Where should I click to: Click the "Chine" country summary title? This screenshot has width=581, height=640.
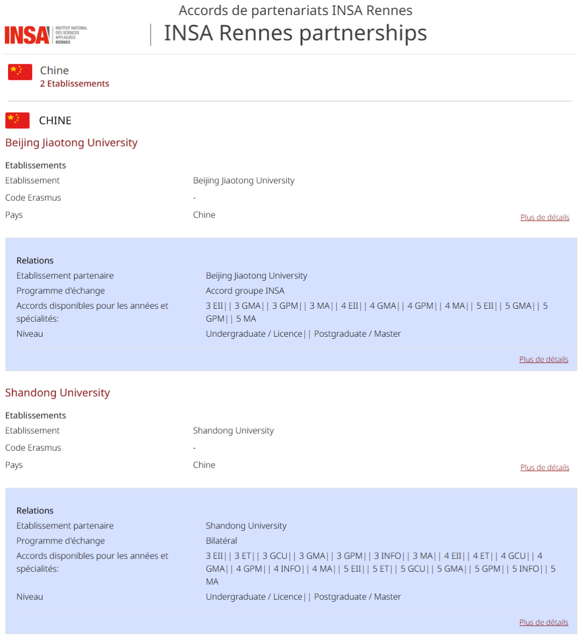click(54, 71)
